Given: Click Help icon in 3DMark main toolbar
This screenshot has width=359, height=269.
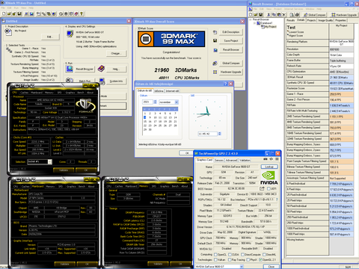Looking at the screenshot, I should [x=82, y=14].
